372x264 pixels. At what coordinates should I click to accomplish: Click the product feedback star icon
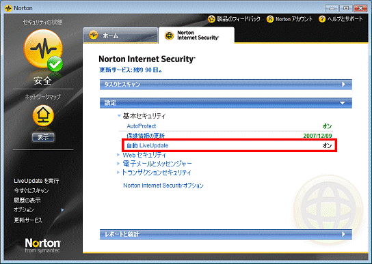(211, 19)
